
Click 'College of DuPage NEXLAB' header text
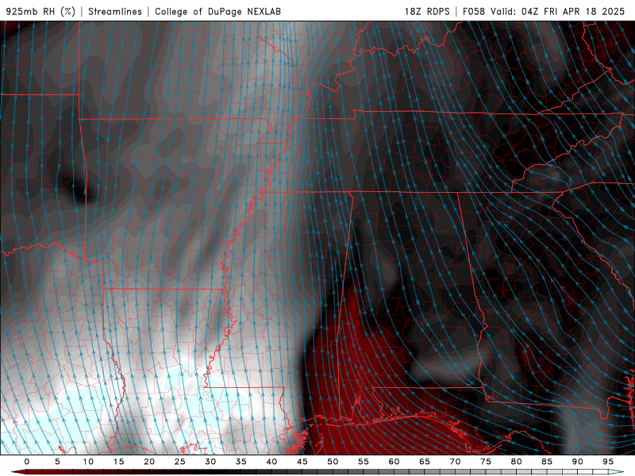pyautogui.click(x=217, y=11)
